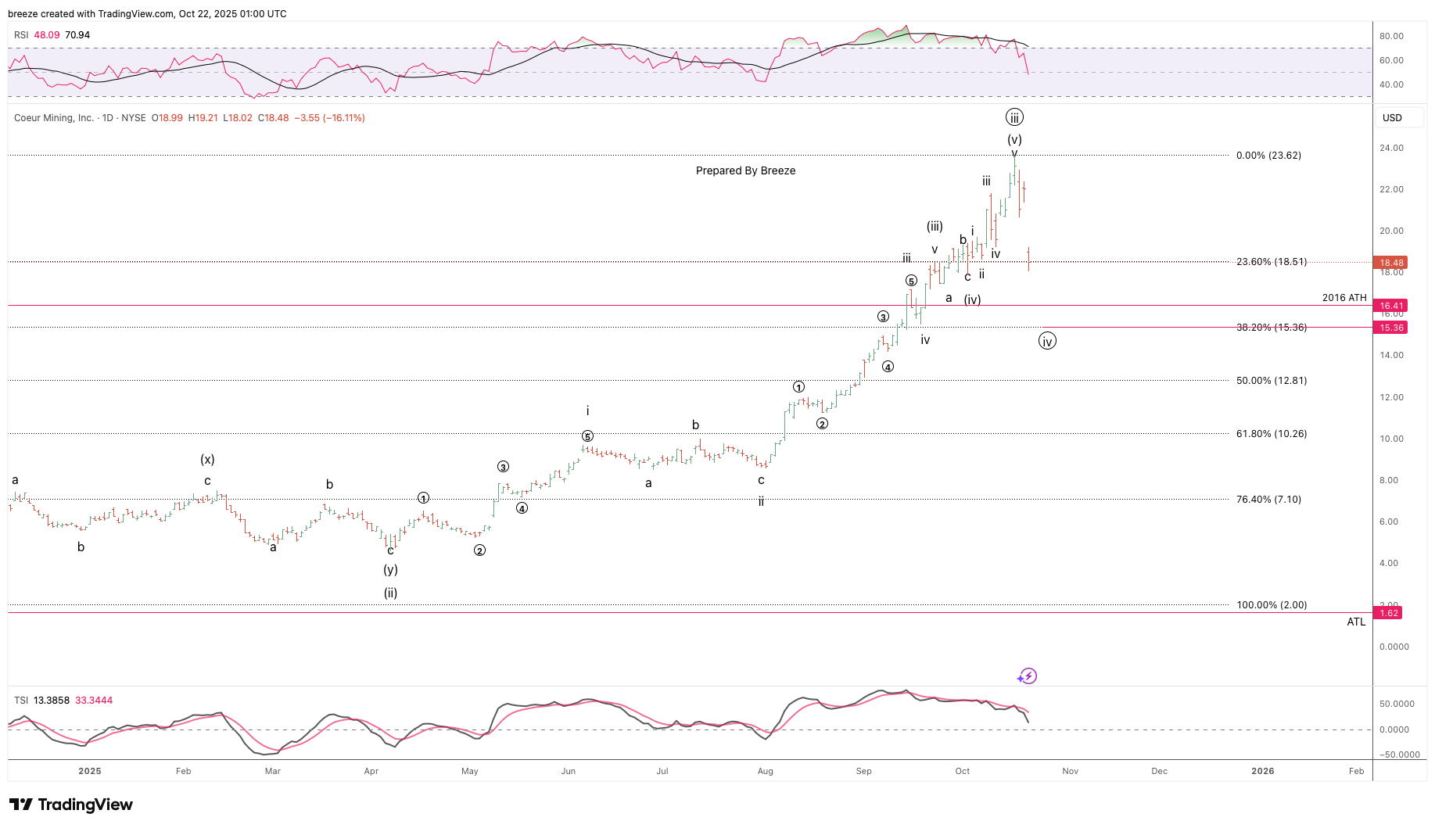Click the Nov label on the time axis
This screenshot has width=1435, height=828.
click(1070, 771)
